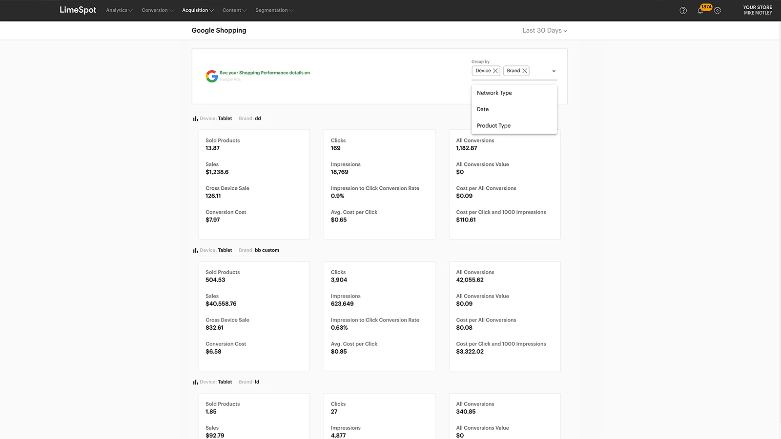The height and width of the screenshot is (439, 781).
Task: Expand the Segmentation menu
Action: 274,10
